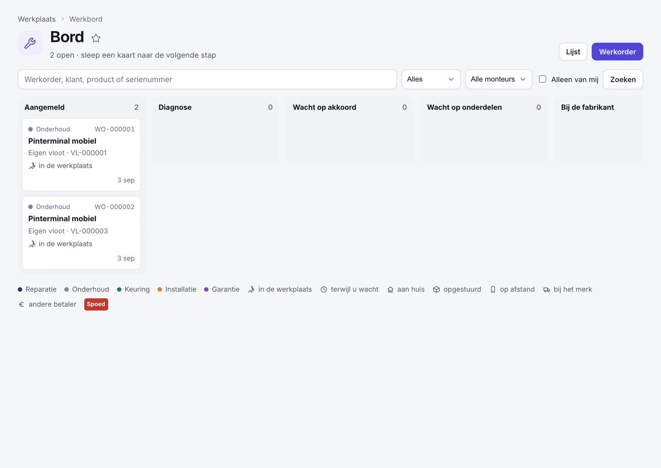Click the Diagnose column header
The image size is (661, 468).
click(x=175, y=107)
